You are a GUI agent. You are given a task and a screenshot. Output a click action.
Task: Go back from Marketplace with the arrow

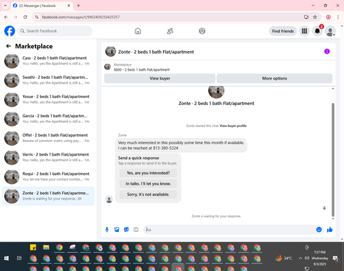click(8, 46)
